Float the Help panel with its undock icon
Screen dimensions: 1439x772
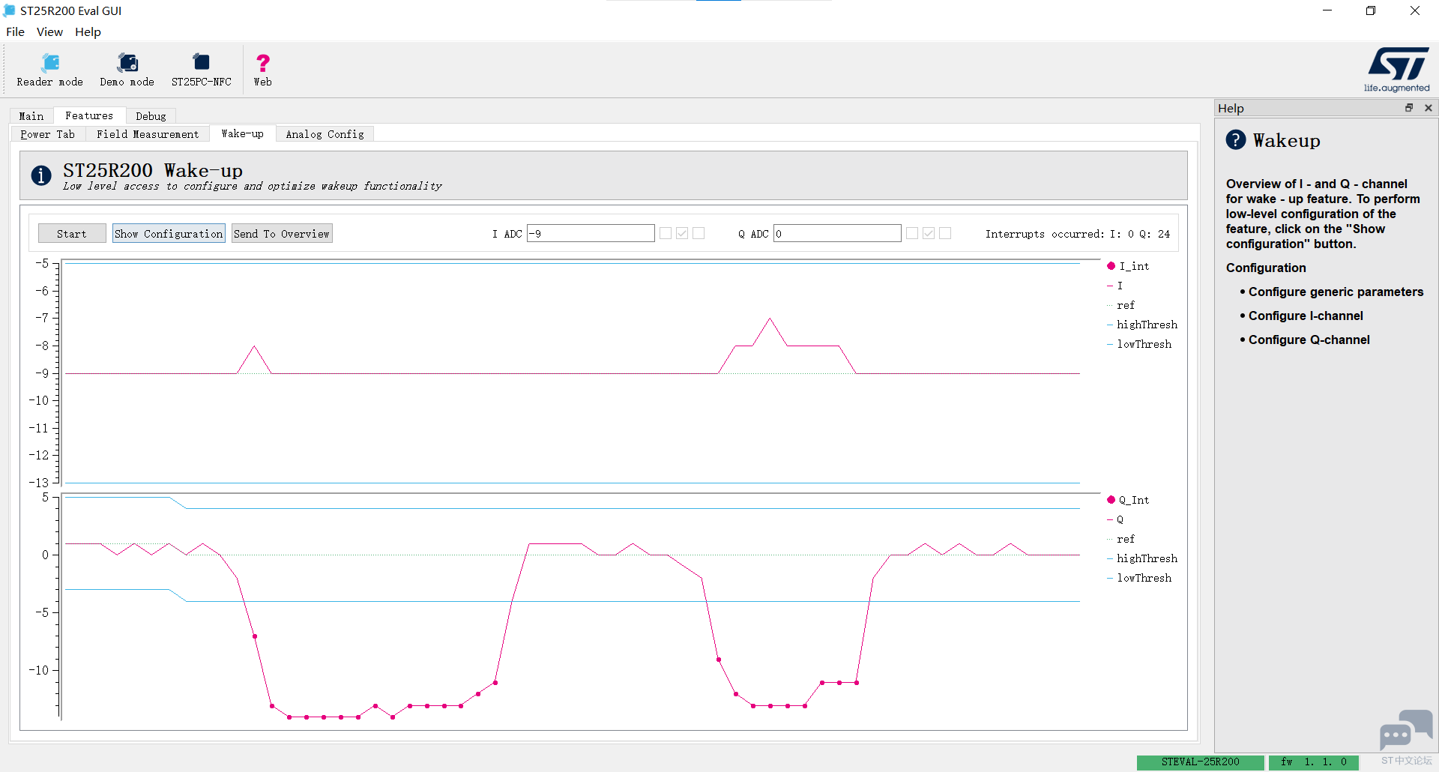[1409, 108]
